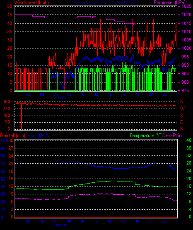Click the Barometer (hPa) axis title
This screenshot has width=193, height=230.
tap(169, 2)
